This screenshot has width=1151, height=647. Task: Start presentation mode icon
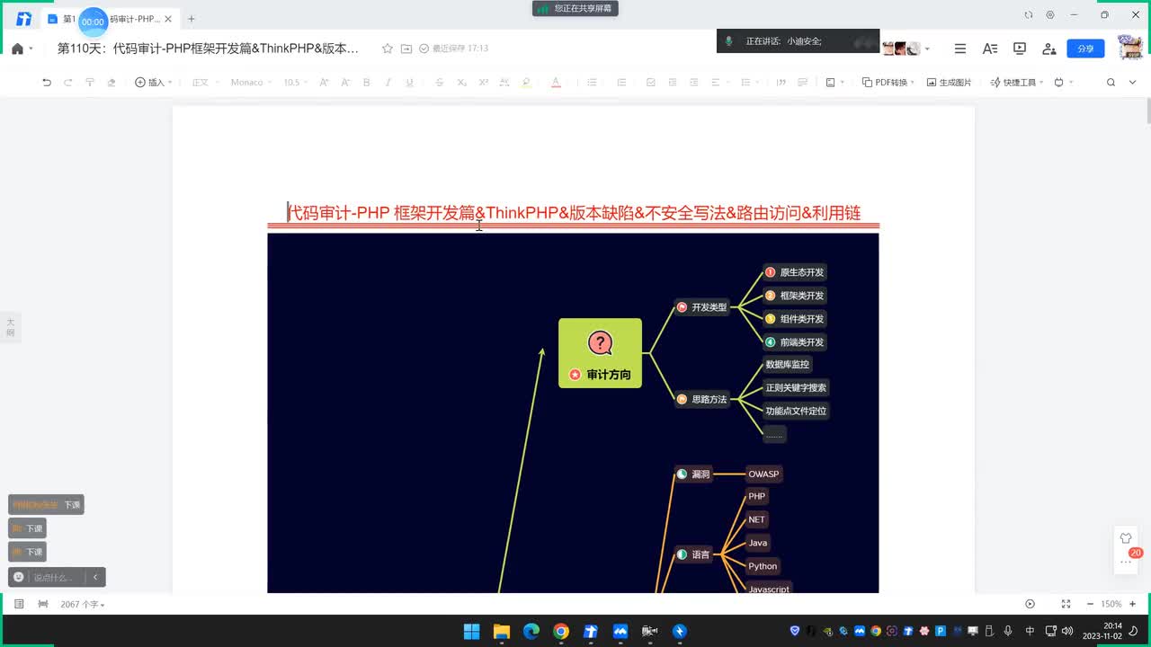coord(1020,49)
